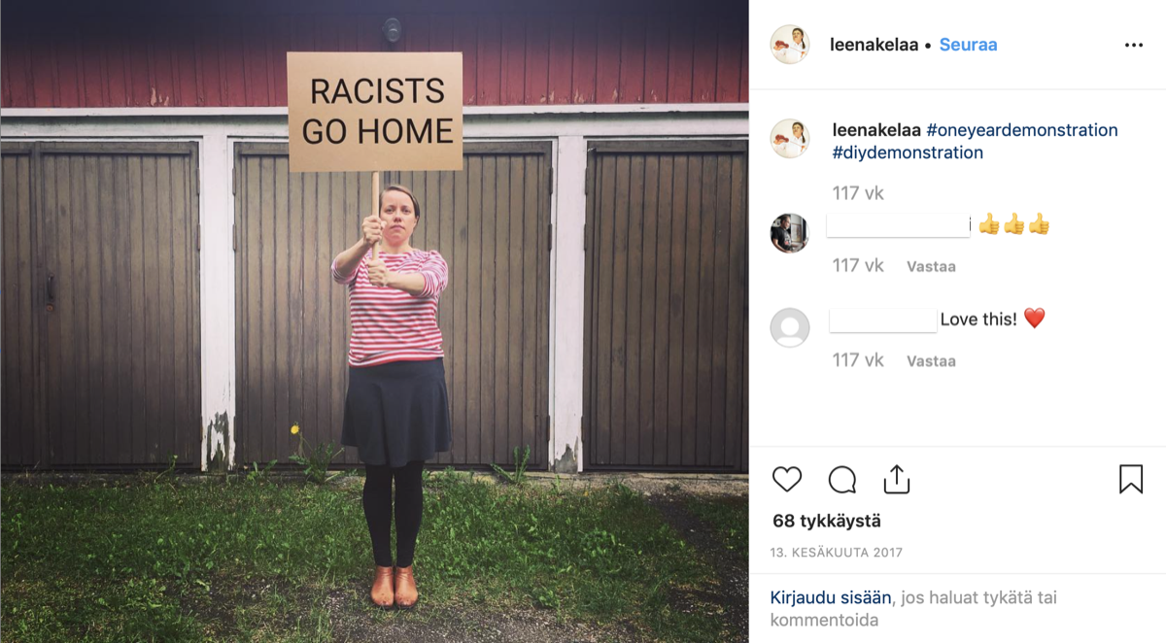
Task: Click leenakelaa avatar beside the caption
Action: [790, 139]
